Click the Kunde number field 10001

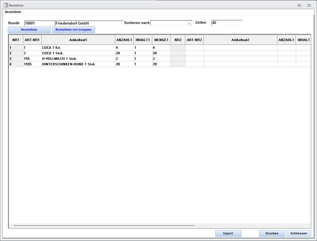tap(39, 23)
